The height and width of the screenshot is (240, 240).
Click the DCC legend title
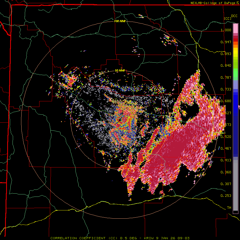[234, 16]
